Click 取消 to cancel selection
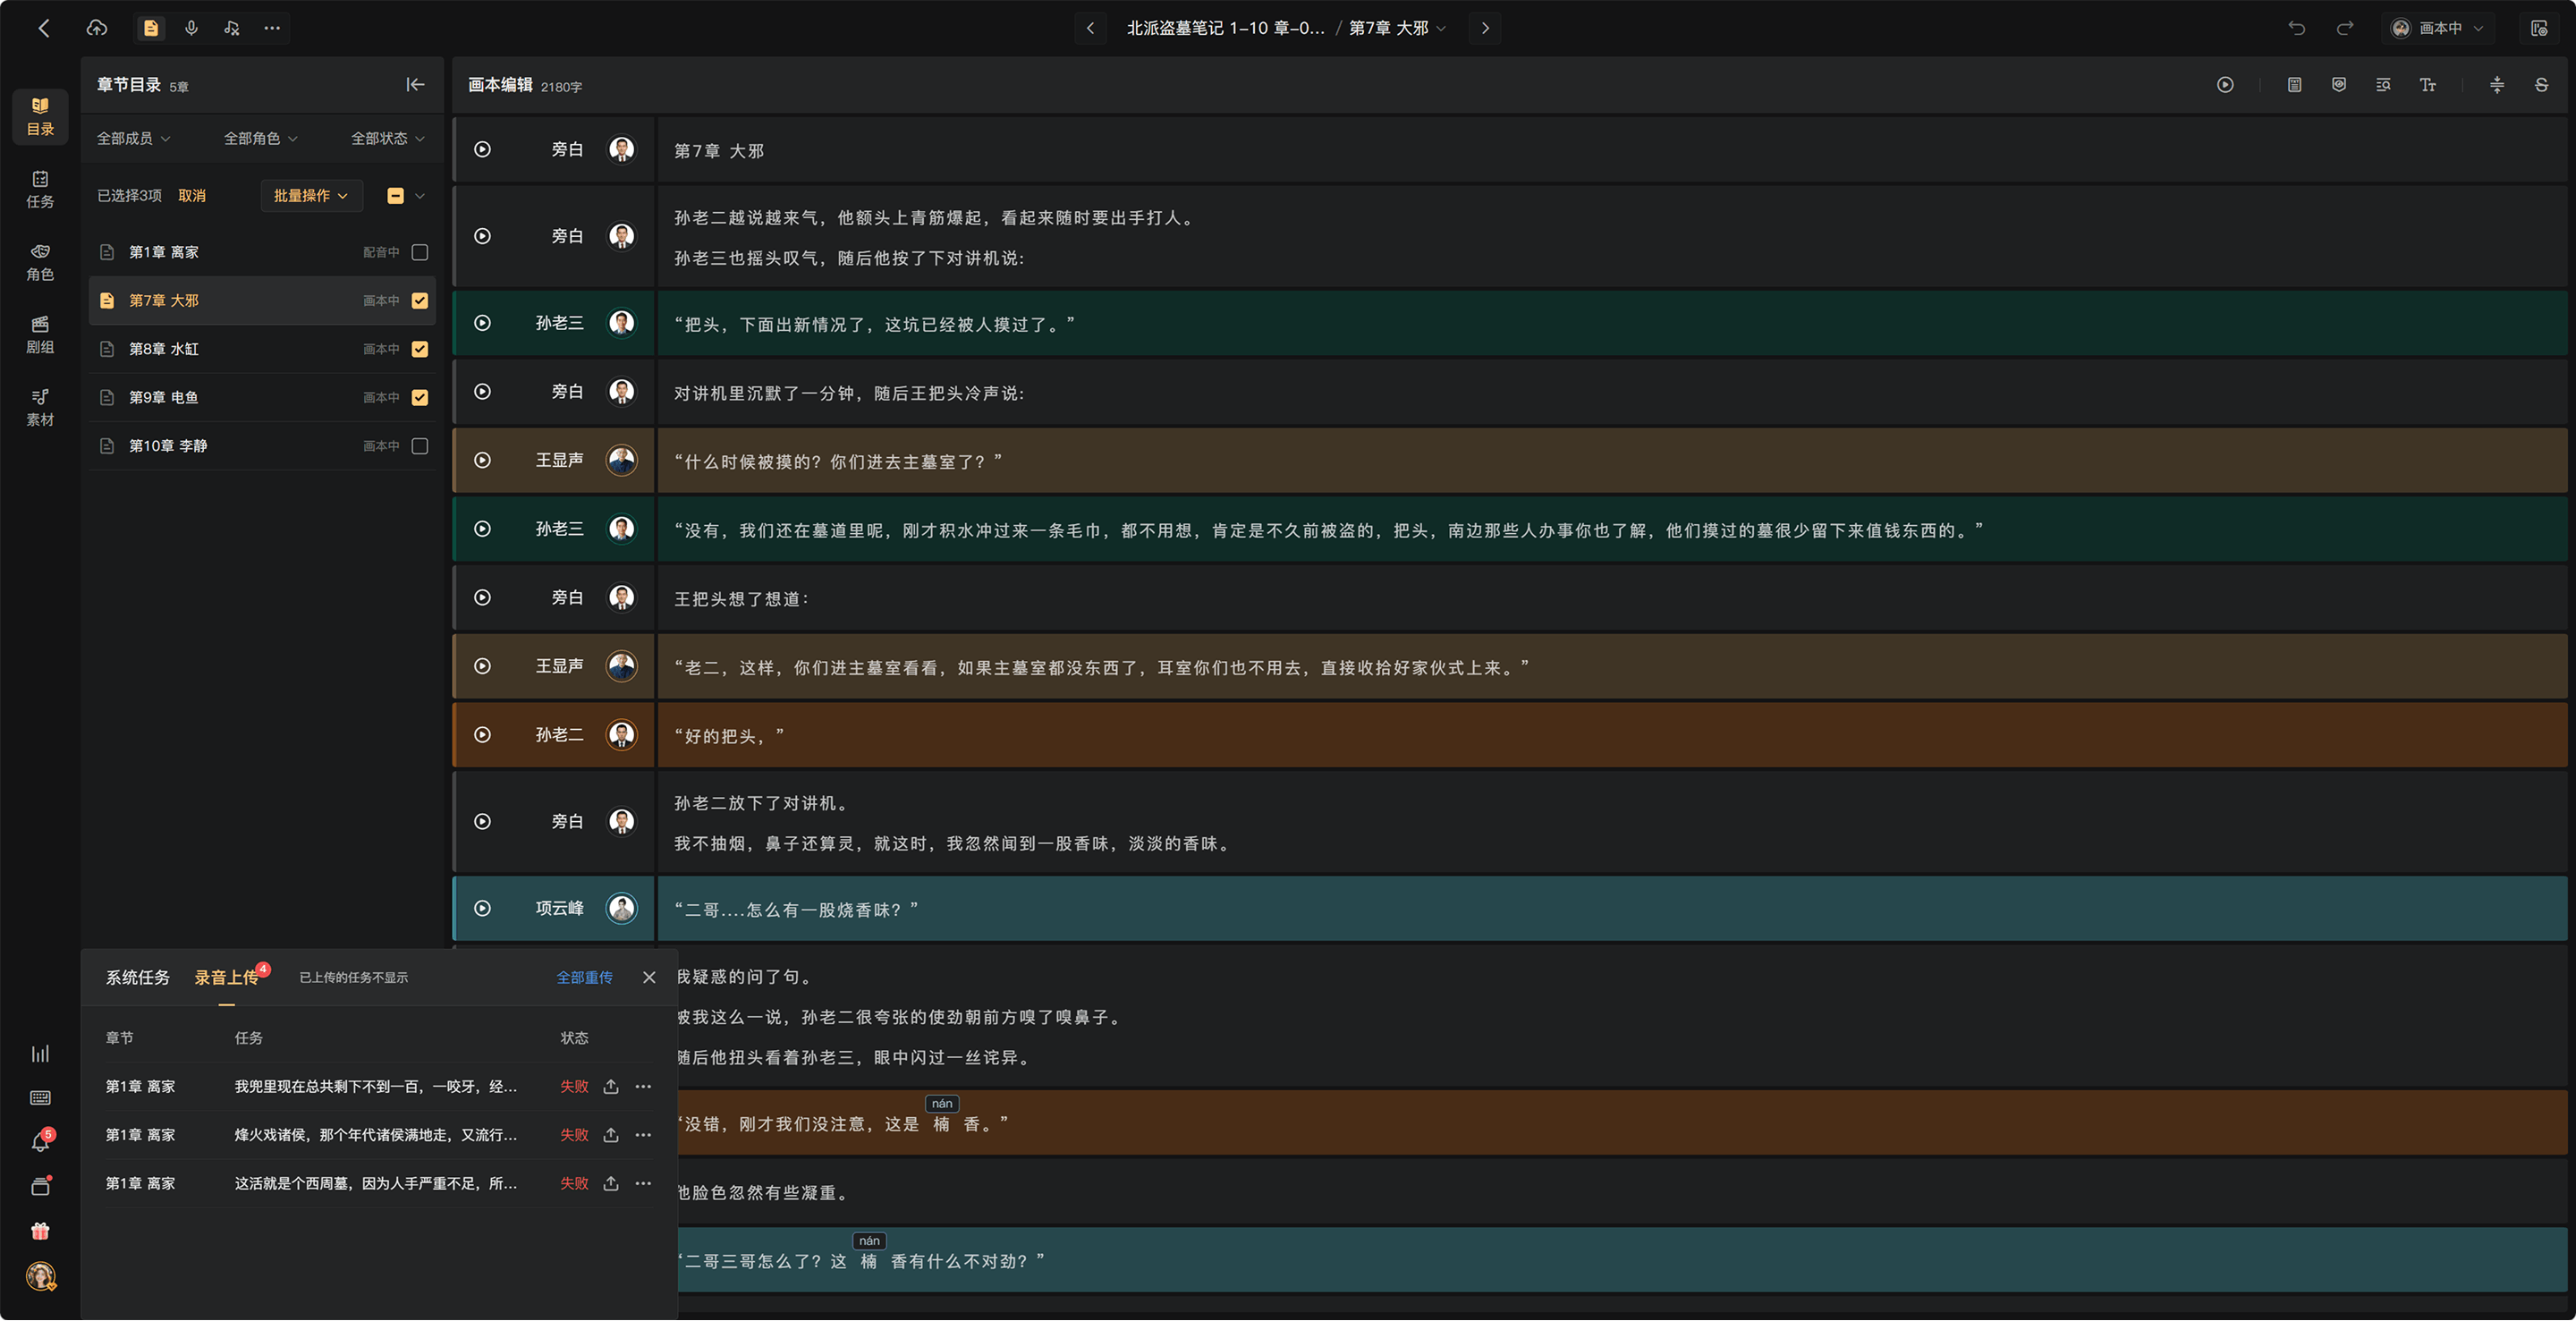This screenshot has width=2576, height=1321. click(191, 196)
